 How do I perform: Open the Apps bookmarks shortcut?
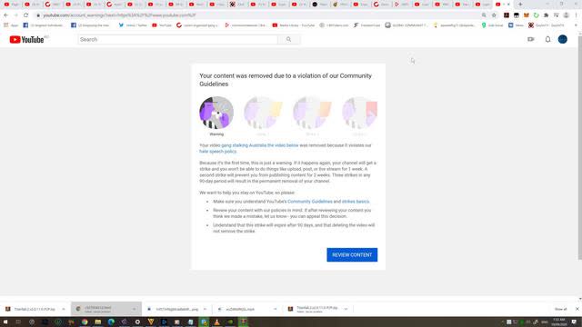11,25
